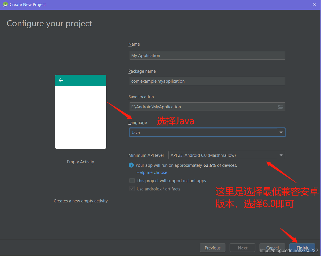The width and height of the screenshot is (321, 256).
Task: Click the Next button
Action: pos(242,248)
